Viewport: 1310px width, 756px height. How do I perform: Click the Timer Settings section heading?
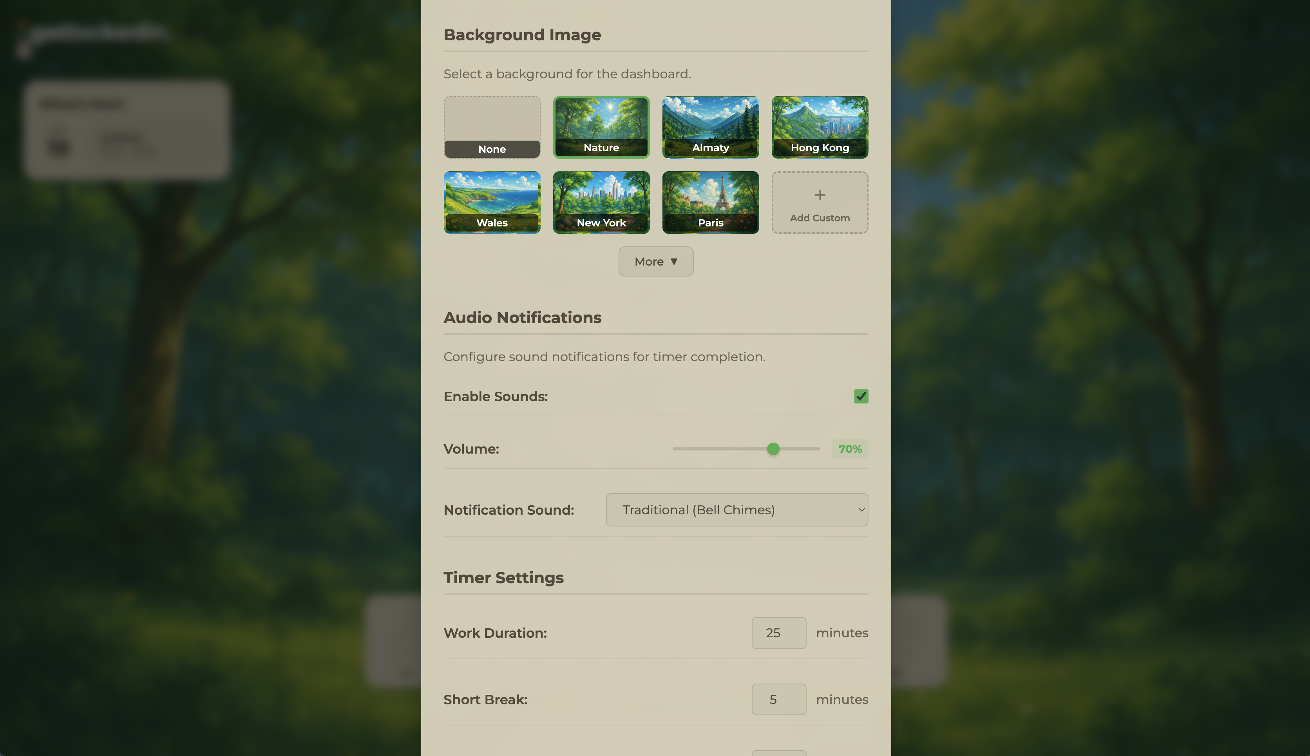click(x=503, y=577)
